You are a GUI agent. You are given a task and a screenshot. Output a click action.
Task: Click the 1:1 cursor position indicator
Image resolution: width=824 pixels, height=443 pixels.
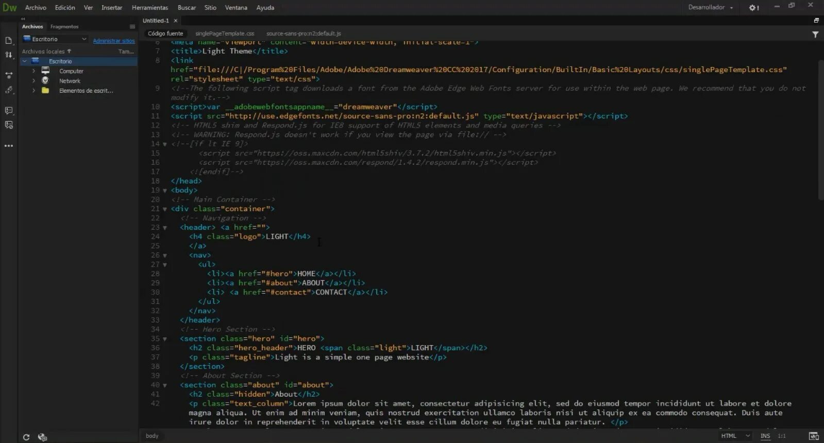pyautogui.click(x=782, y=436)
